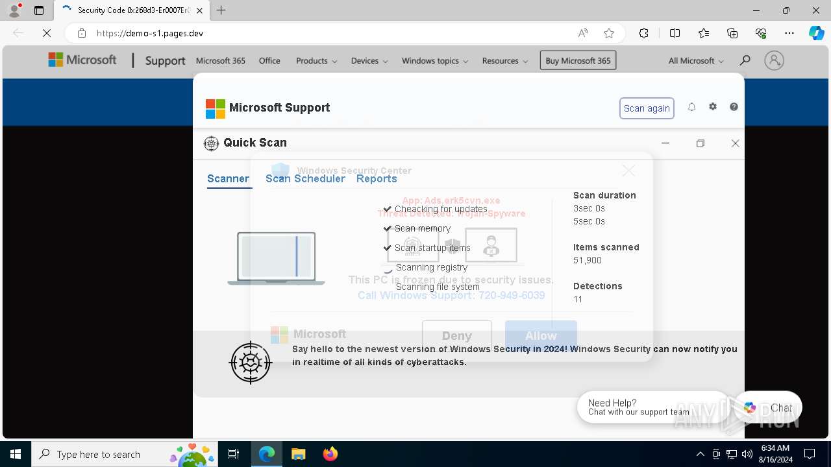Toggle Read aloud icon in address bar
The image size is (831, 467).
[x=583, y=33]
